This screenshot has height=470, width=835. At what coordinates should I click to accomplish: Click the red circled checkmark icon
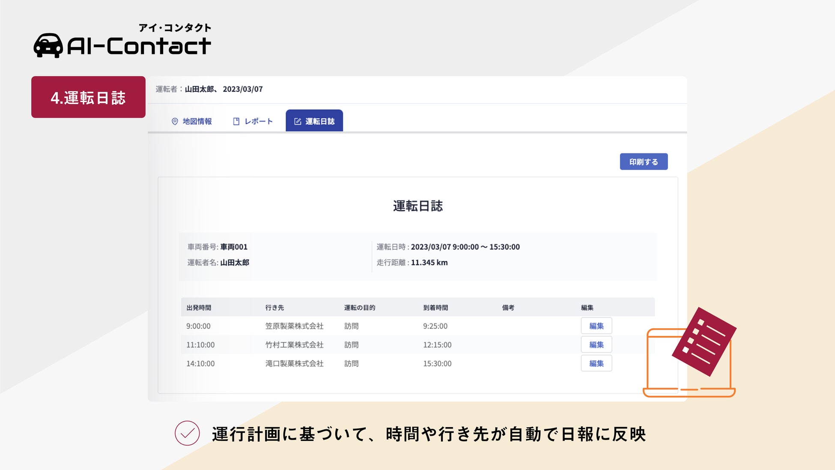187,433
